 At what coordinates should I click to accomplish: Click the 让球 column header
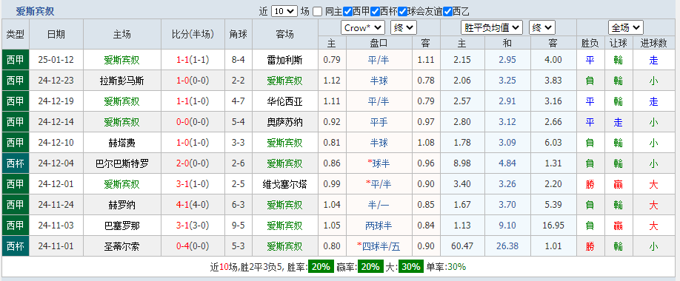[618, 43]
